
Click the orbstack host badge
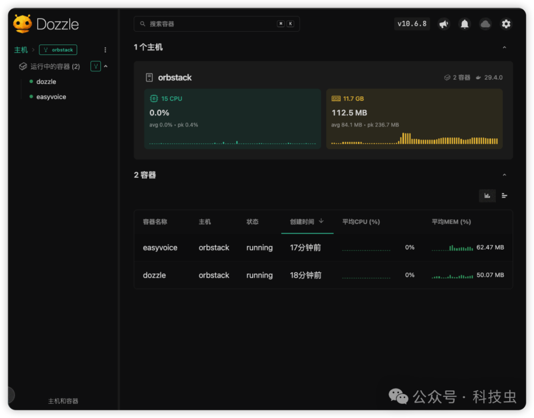pyautogui.click(x=58, y=50)
